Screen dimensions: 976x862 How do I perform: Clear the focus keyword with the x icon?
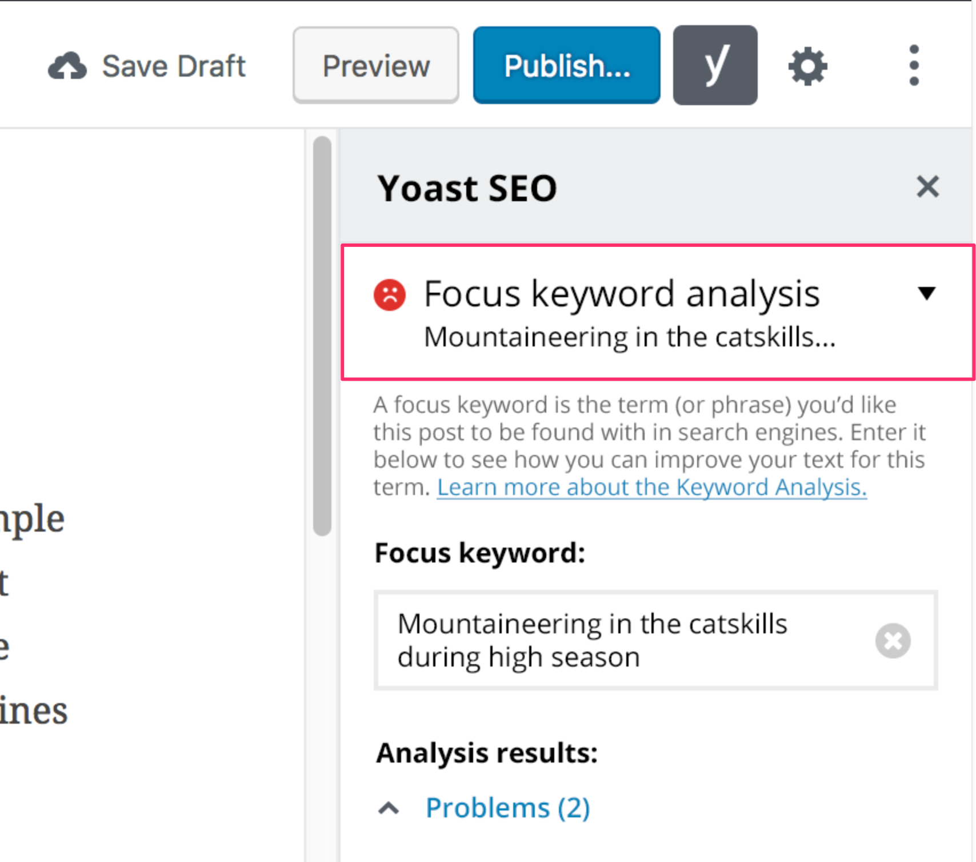pyautogui.click(x=893, y=641)
